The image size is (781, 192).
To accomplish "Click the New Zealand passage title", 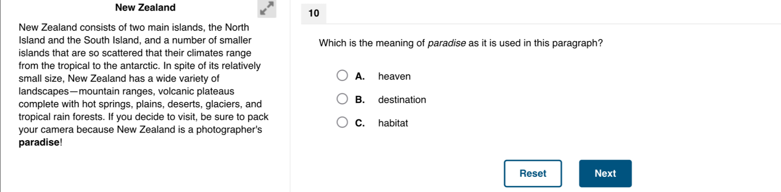I will 145,7.
